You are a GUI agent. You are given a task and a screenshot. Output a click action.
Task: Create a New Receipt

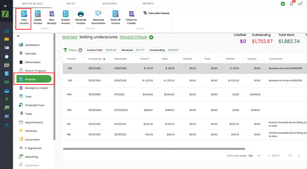pyautogui.click(x=52, y=17)
